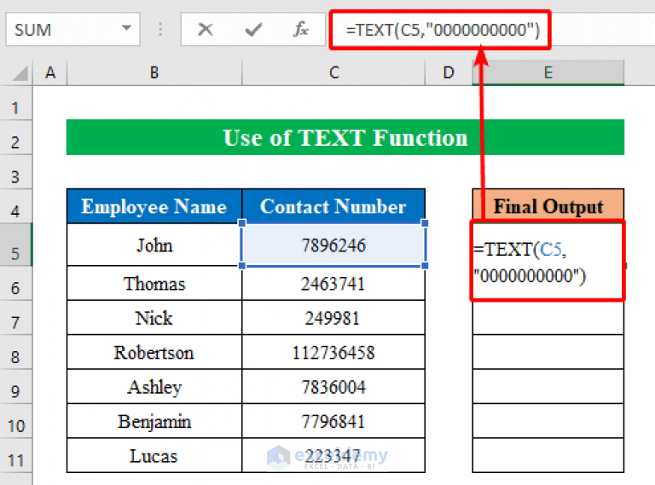655x485 pixels.
Task: Select the cell containing Benjamin
Action: 154,421
